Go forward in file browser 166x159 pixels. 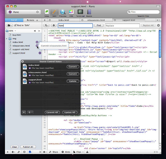[x=39, y=31]
